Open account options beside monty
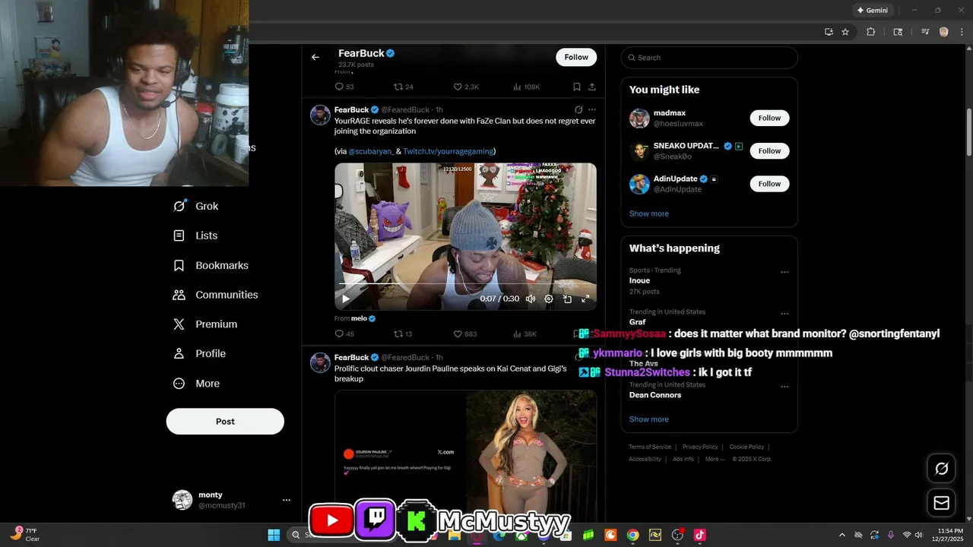This screenshot has height=547, width=973. [x=287, y=500]
